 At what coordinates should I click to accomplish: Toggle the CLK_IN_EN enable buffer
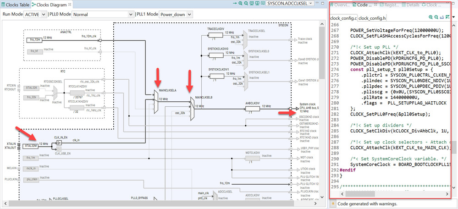pyautogui.click(x=59, y=143)
